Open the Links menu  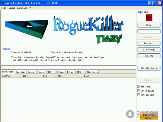12,8
